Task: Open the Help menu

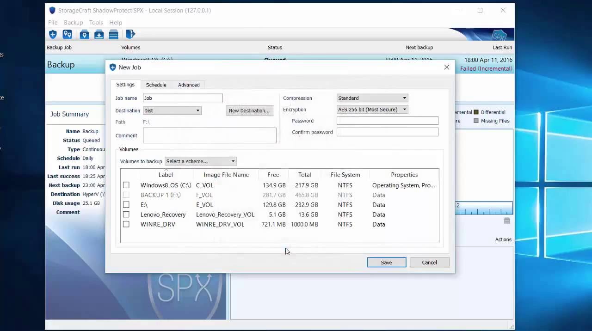Action: coord(116,23)
